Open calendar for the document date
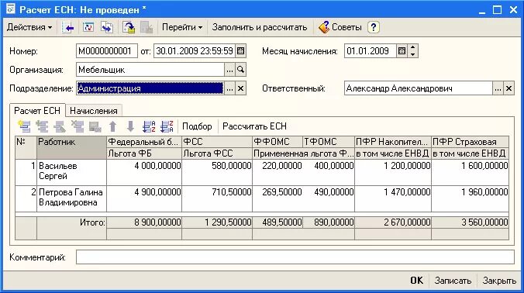524x293 pixels. pos(240,51)
